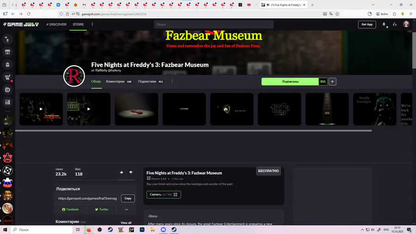
Task: Open File Explorer from the taskbar
Action: click(x=153, y=230)
